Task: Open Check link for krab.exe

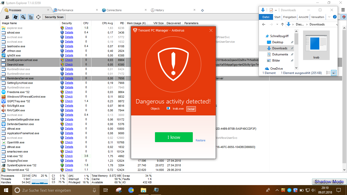Action: coord(69,156)
